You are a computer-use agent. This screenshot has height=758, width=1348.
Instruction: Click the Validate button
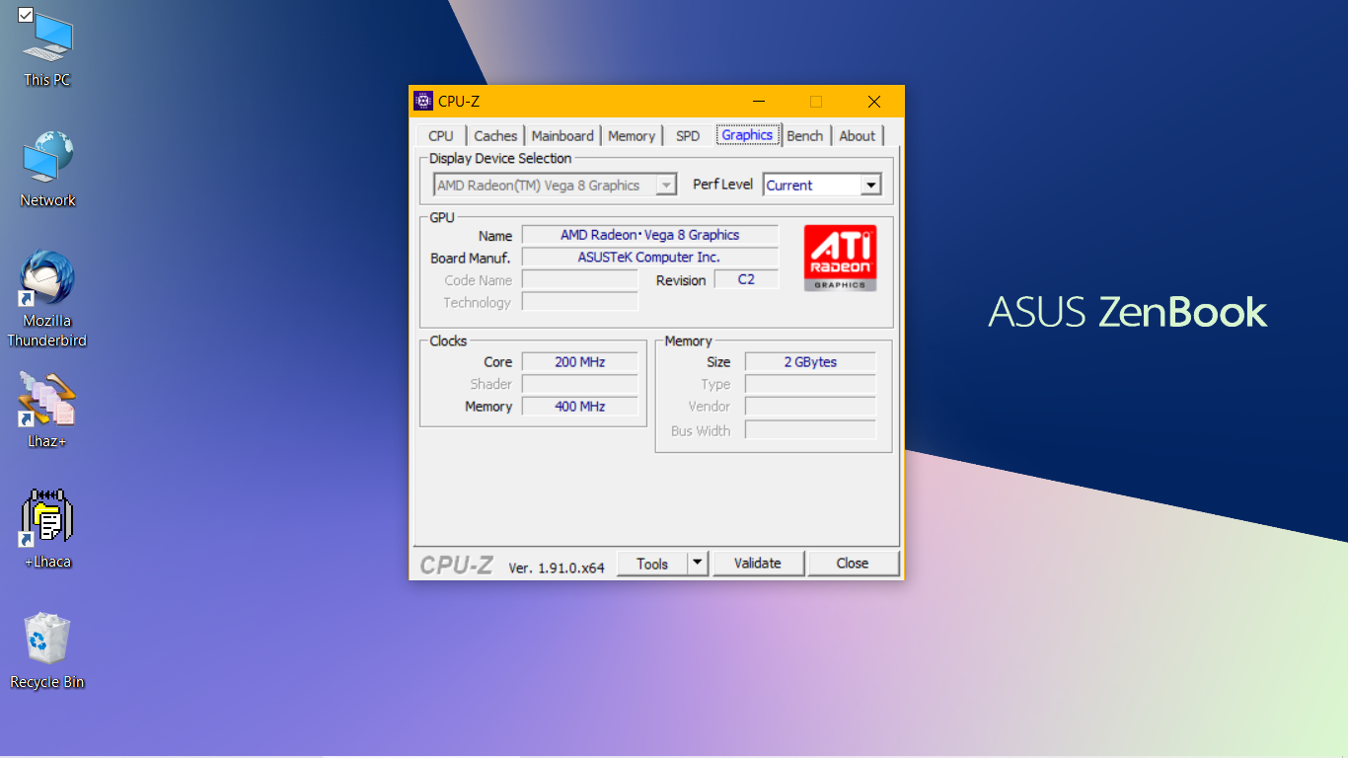coord(758,563)
